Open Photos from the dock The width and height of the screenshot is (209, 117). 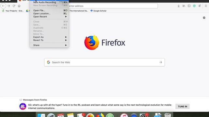pyautogui.click(x=90, y=115)
